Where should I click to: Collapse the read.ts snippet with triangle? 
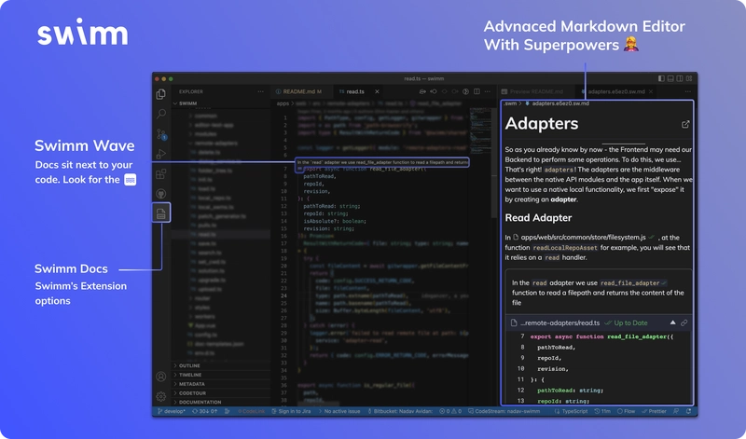(672, 322)
